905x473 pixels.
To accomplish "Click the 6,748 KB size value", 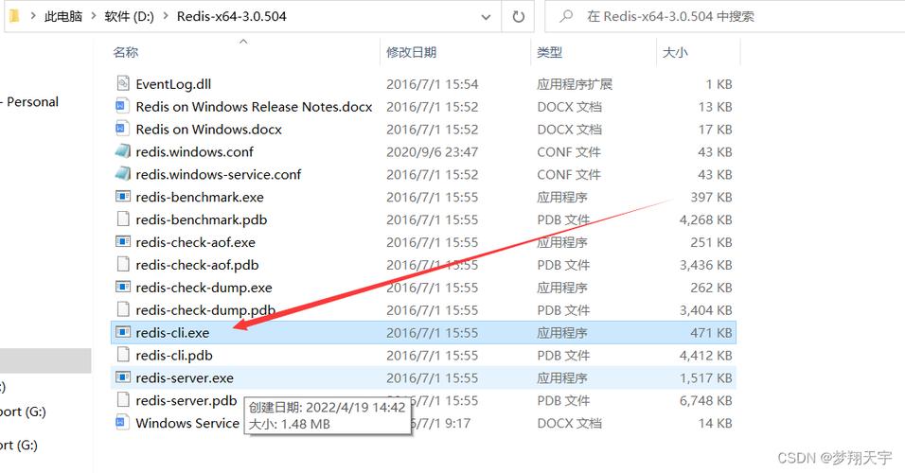I will 705,400.
